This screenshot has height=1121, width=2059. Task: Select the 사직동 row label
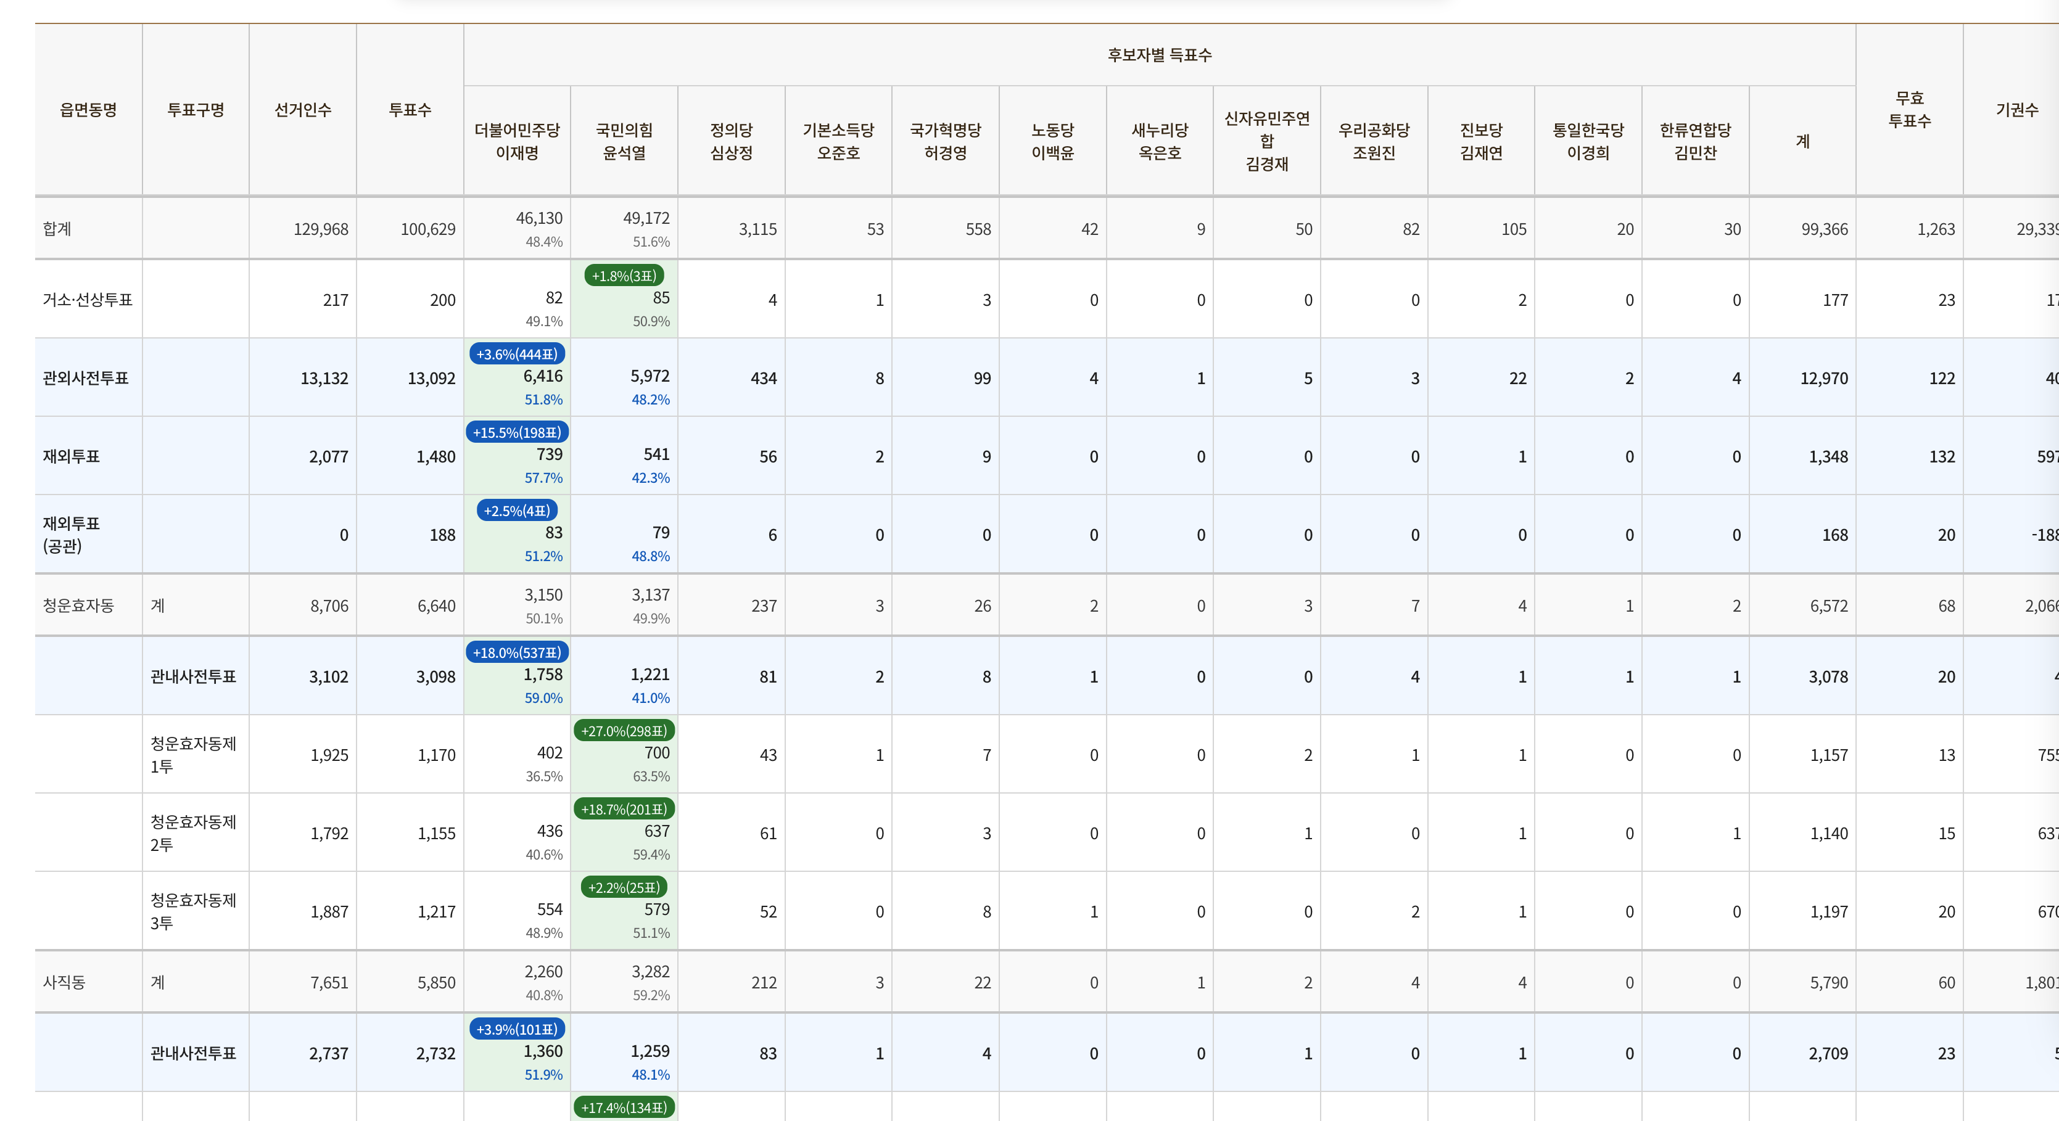64,982
